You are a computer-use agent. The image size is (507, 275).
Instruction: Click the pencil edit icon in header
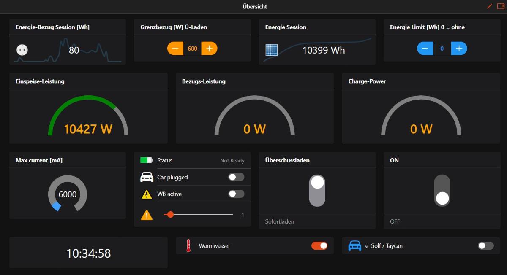(x=490, y=6)
